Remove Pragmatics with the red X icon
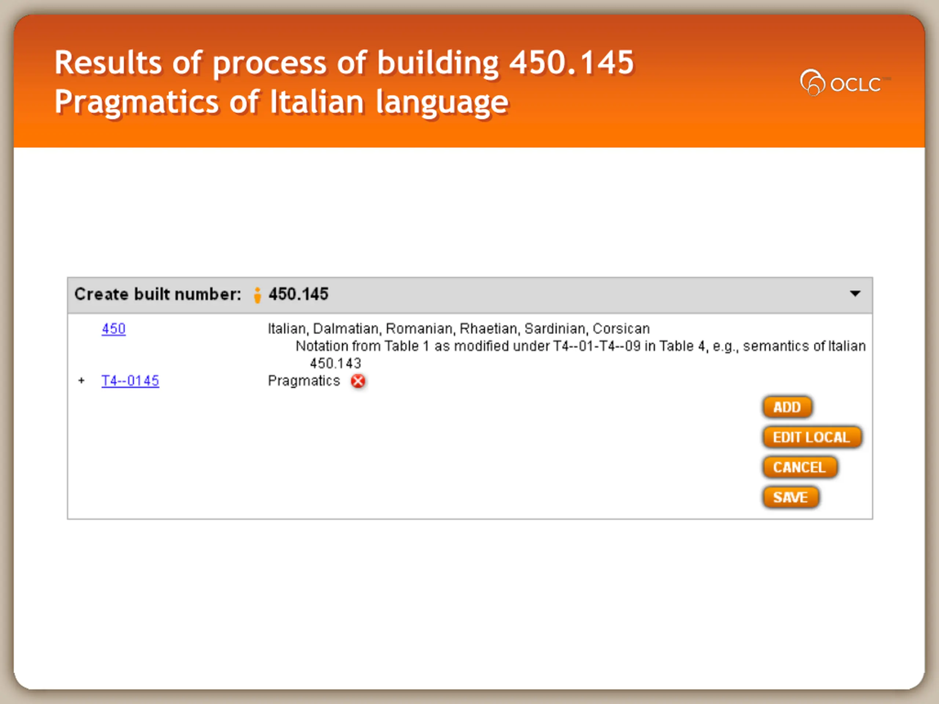 pos(358,381)
